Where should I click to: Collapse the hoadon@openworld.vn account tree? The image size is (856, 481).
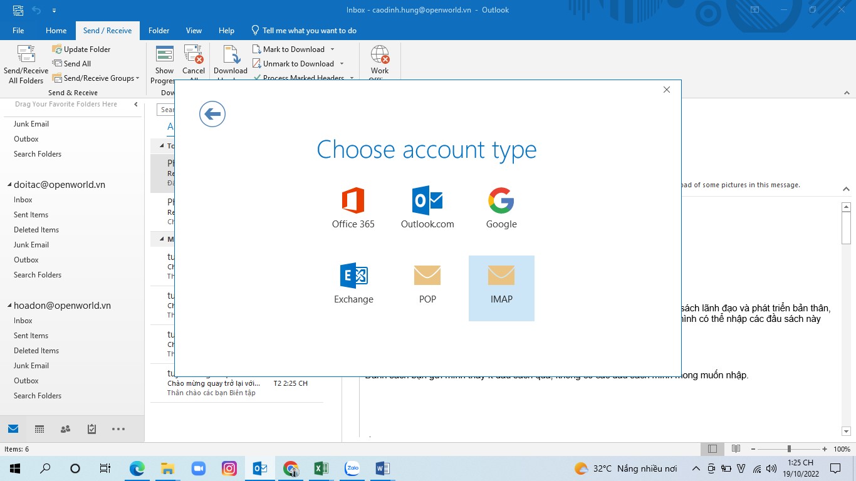click(x=9, y=306)
